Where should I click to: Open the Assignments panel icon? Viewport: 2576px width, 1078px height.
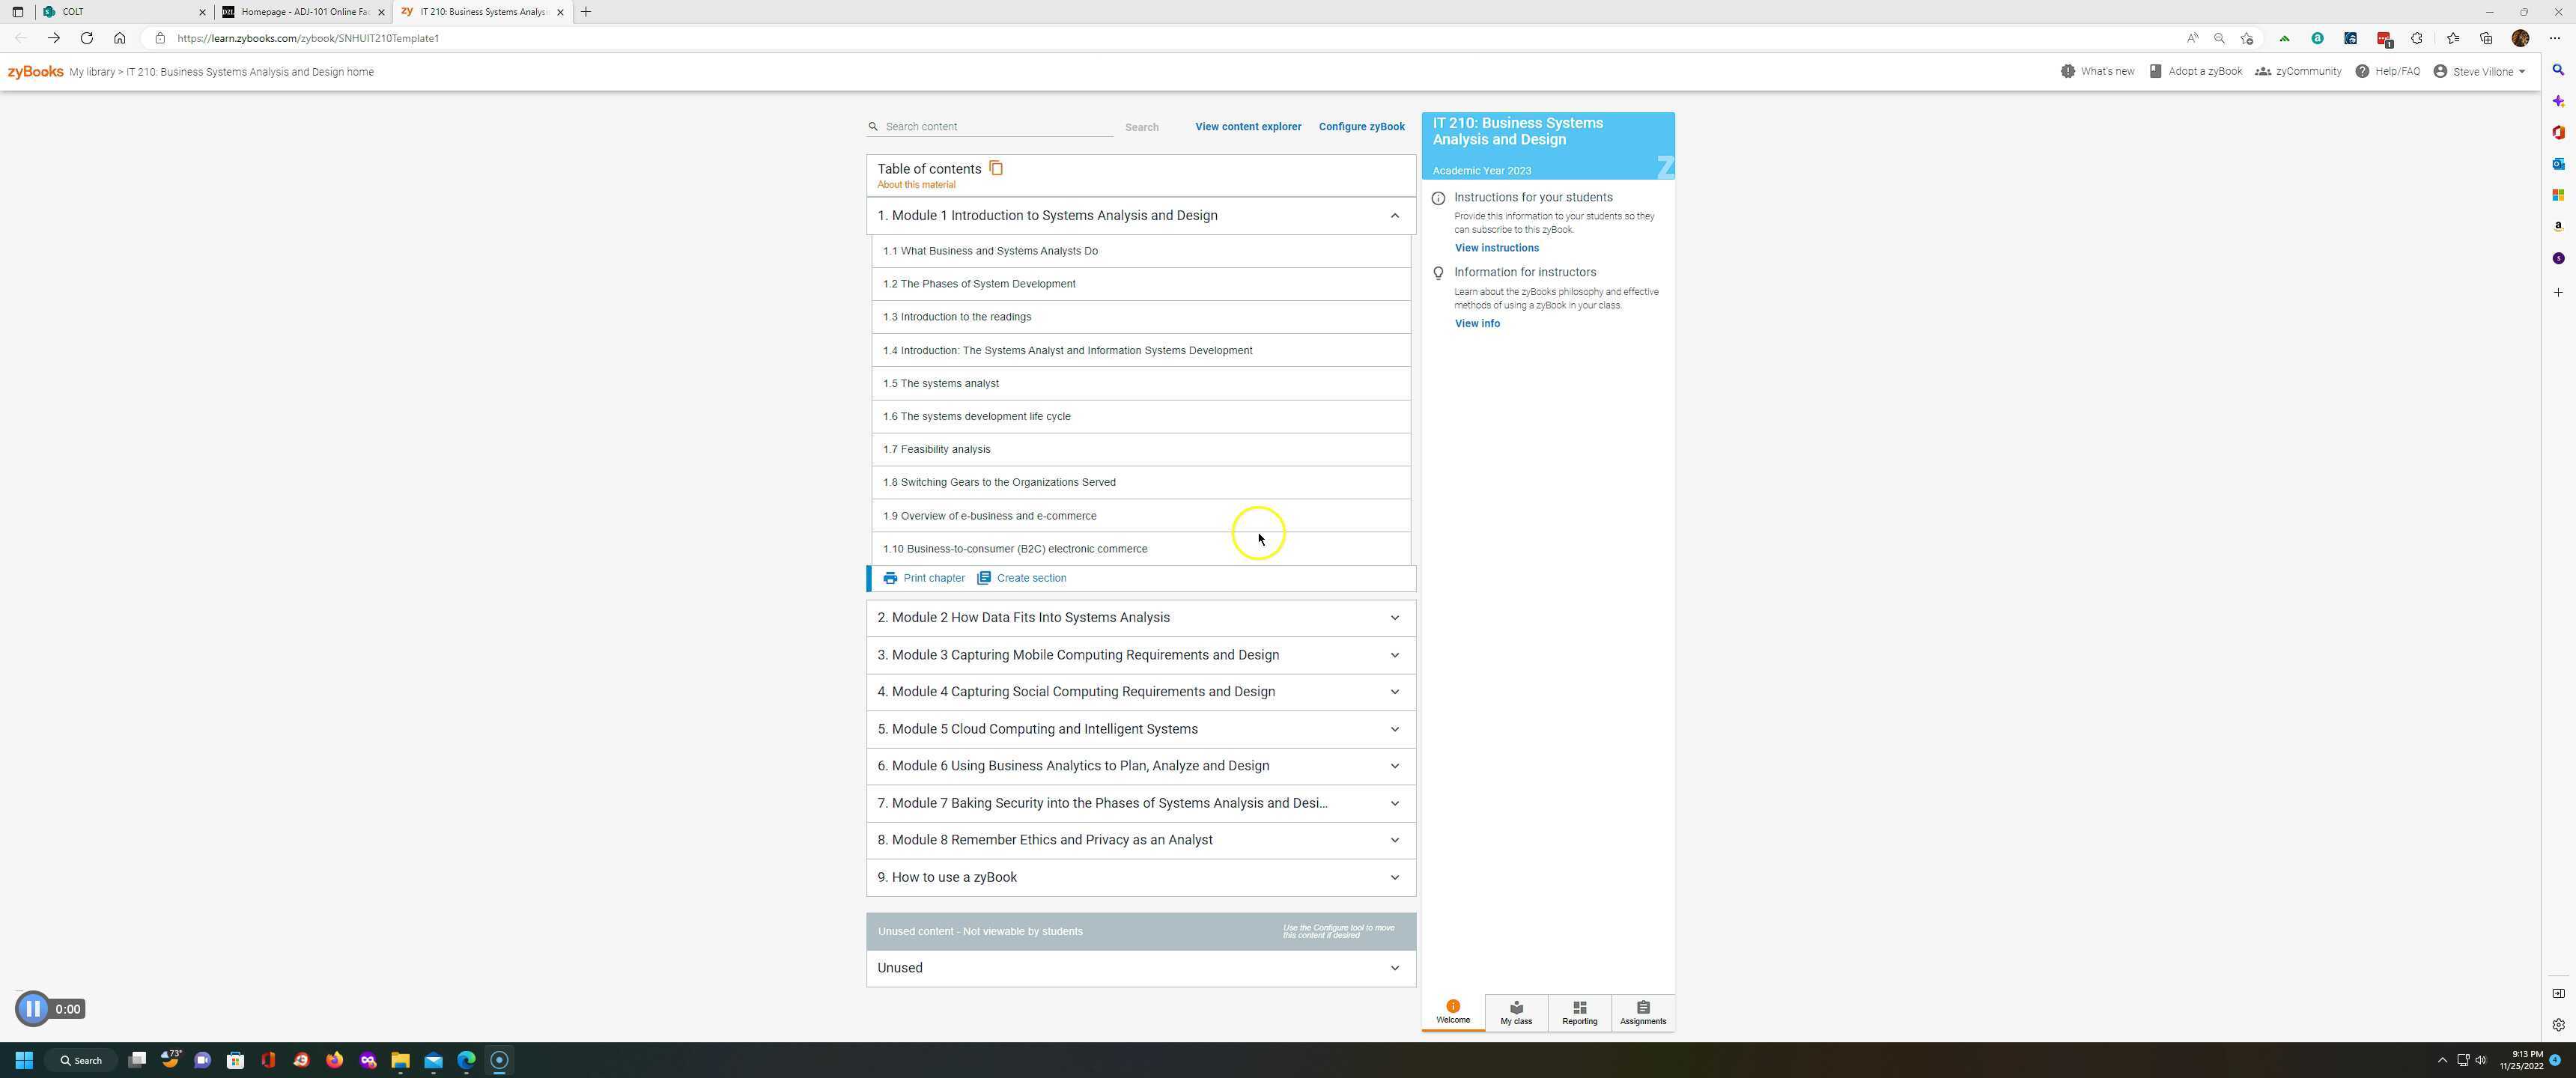1642,1008
